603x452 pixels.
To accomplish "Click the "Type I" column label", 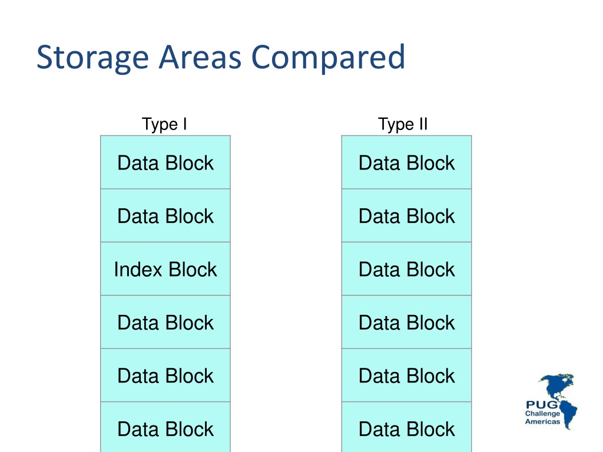I will 165,124.
